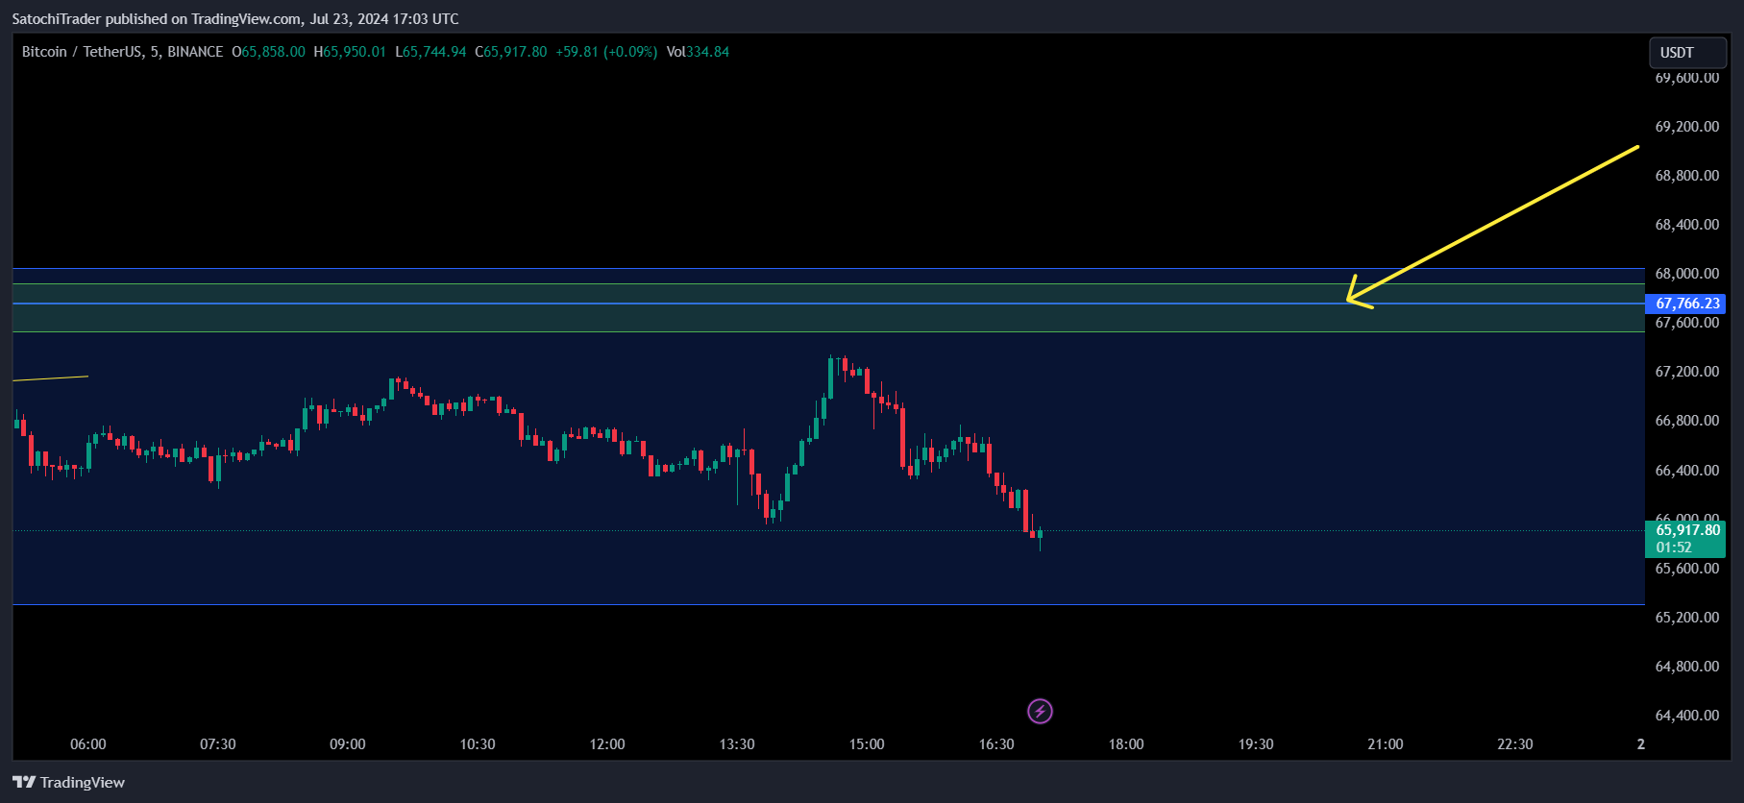The image size is (1744, 803).
Task: Click the 68,000.00 price axis label
Action: point(1686,274)
